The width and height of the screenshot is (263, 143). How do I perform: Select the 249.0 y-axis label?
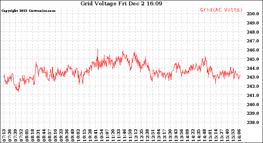coord(253,23)
